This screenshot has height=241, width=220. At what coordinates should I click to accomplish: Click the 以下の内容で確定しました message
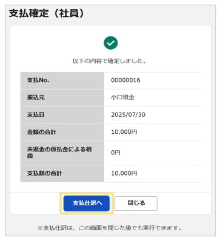coord(109,61)
